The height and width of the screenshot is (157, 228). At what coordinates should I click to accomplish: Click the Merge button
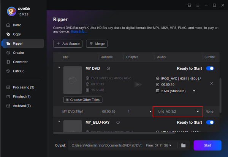pos(97,44)
